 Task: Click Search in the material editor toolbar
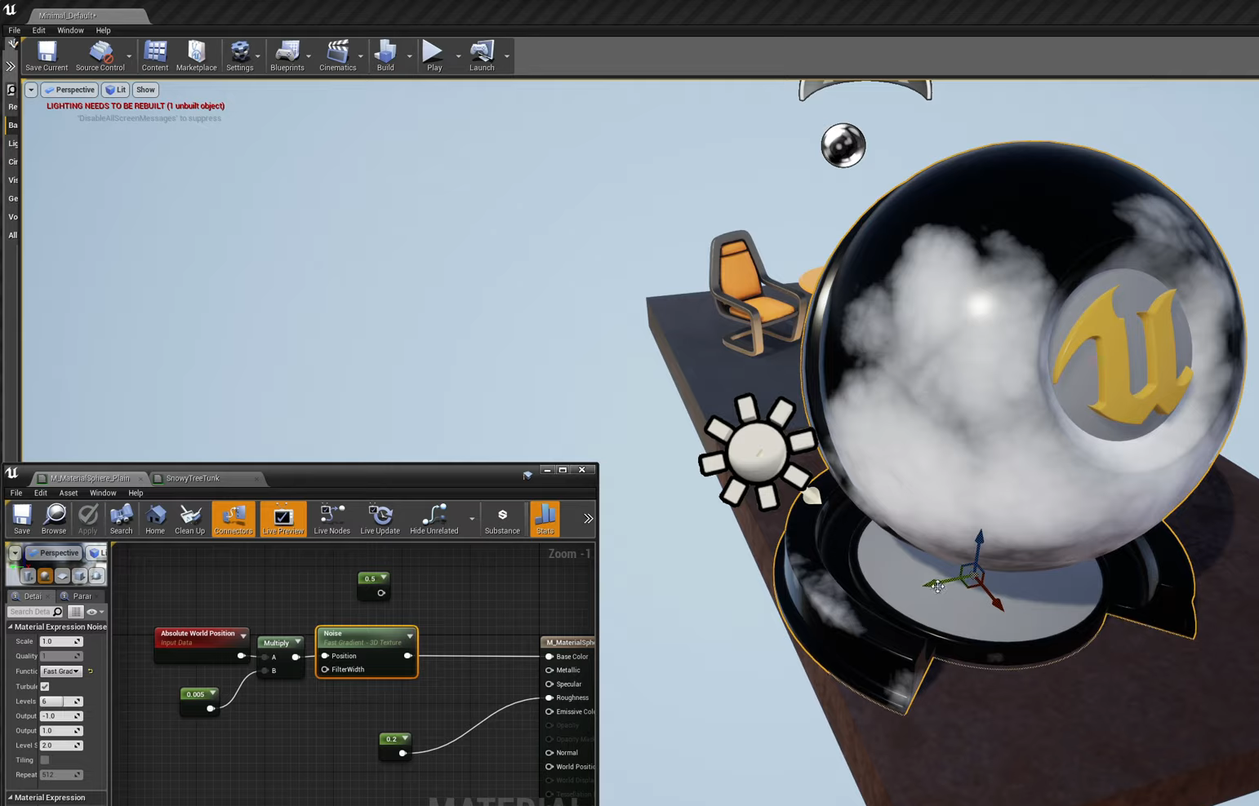[121, 519]
